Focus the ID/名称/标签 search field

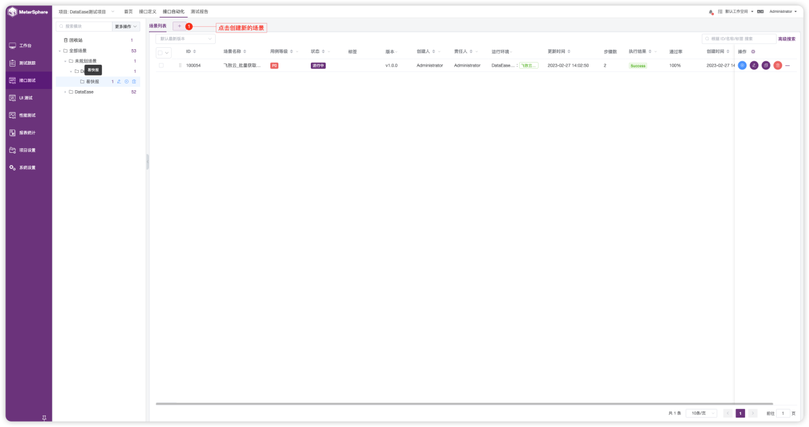739,39
